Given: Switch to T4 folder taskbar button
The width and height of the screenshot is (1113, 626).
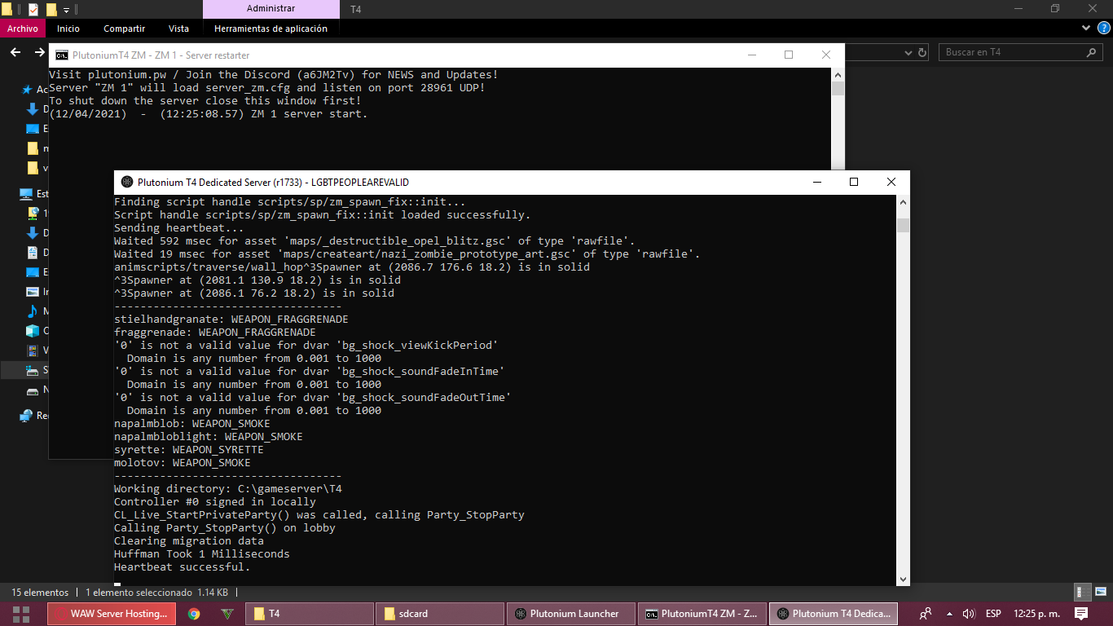Looking at the screenshot, I should [309, 614].
